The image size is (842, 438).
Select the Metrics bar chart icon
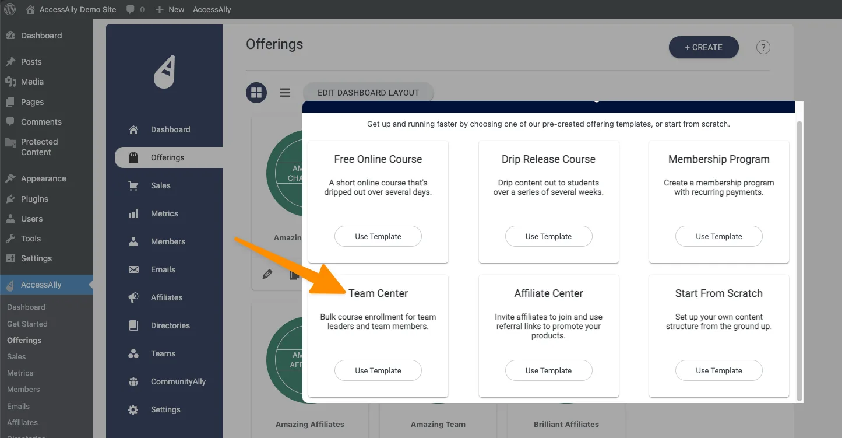(x=135, y=213)
